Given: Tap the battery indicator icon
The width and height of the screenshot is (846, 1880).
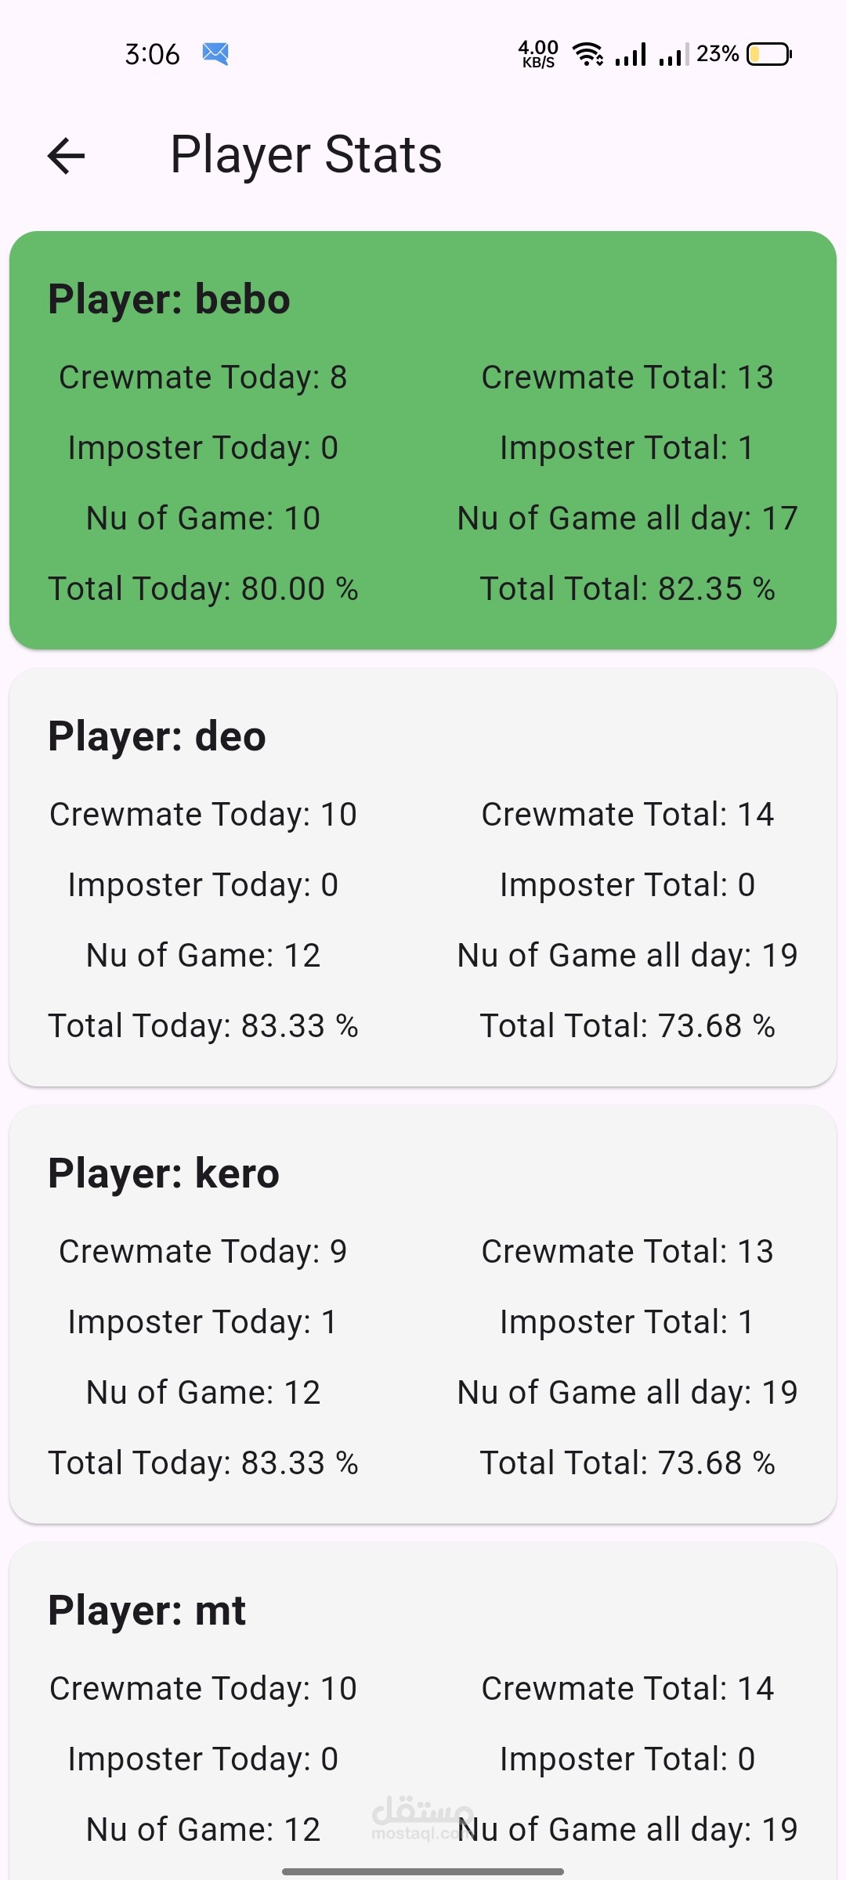Looking at the screenshot, I should click(x=768, y=53).
